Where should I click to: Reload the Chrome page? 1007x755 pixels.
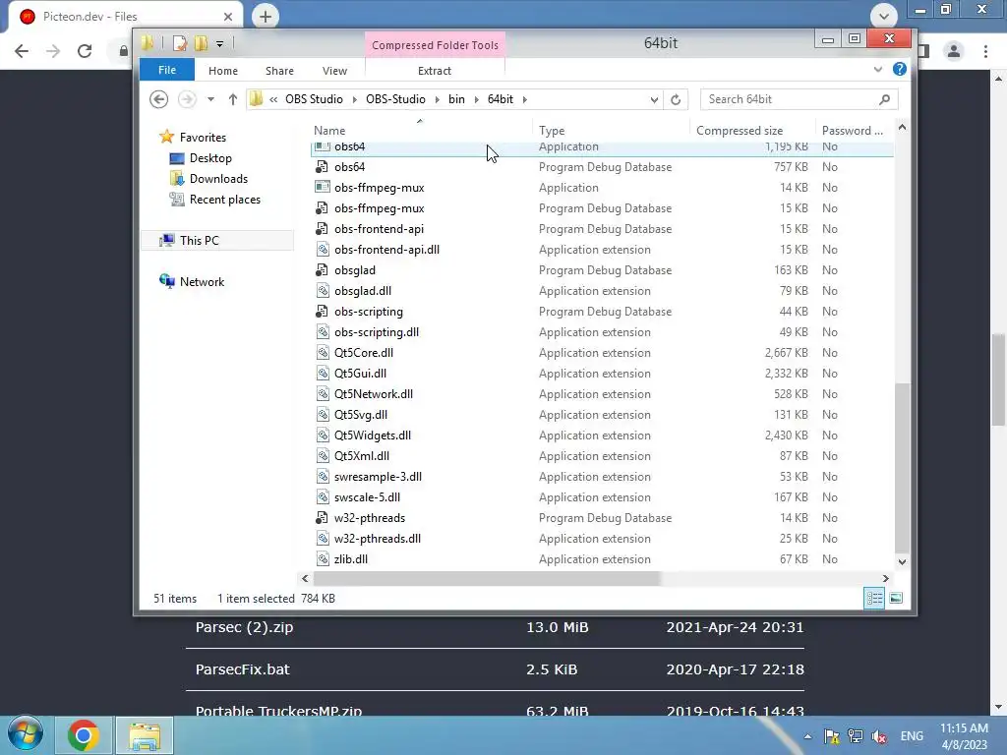pyautogui.click(x=85, y=51)
